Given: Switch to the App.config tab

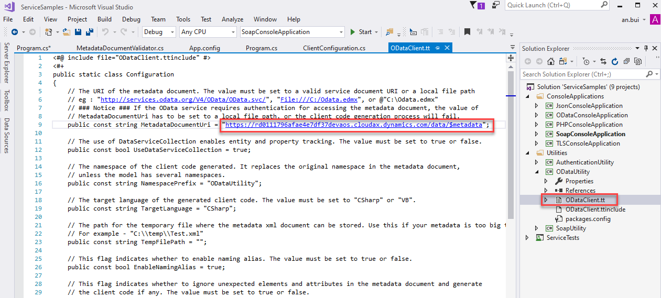Looking at the screenshot, I should pyautogui.click(x=204, y=48).
